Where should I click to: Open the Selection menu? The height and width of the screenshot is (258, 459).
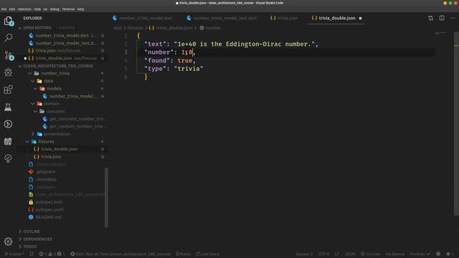24,9
